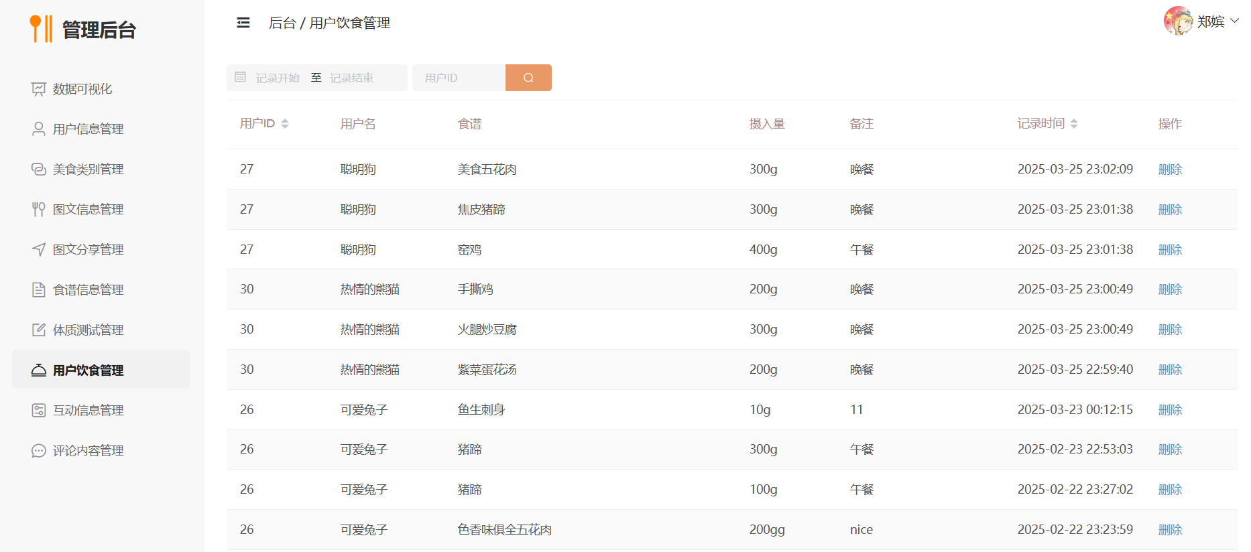Image resolution: width=1251 pixels, height=552 pixels.
Task: Click the 用户饮食管理 breadcrumb text
Action: point(350,23)
